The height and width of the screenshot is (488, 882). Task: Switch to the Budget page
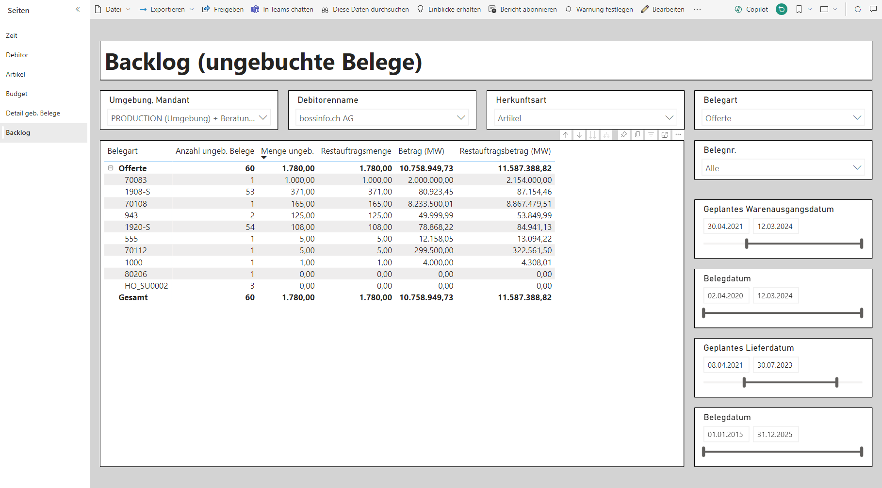tap(16, 94)
